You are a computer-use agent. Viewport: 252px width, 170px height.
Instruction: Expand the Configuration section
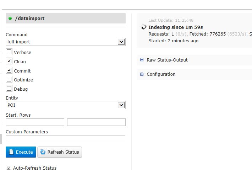pos(161,74)
